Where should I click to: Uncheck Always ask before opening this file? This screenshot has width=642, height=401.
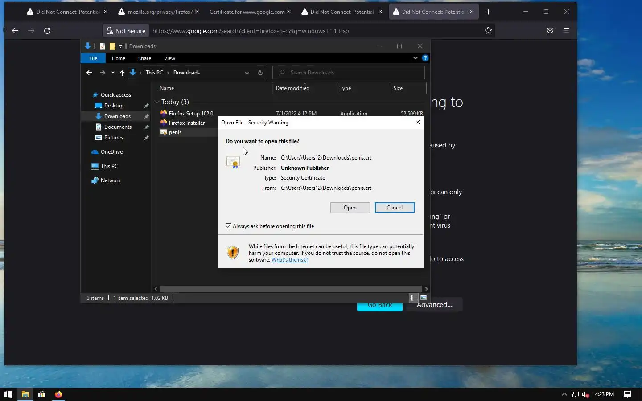(x=229, y=226)
